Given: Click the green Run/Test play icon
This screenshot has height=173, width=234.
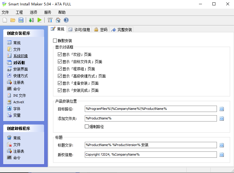Looking at the screenshot, I should tap(40, 20).
